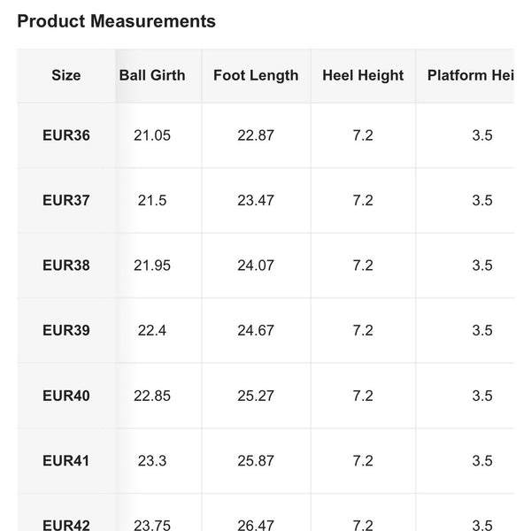Click the Platform Height column header
The height and width of the screenshot is (531, 531).
tap(471, 75)
